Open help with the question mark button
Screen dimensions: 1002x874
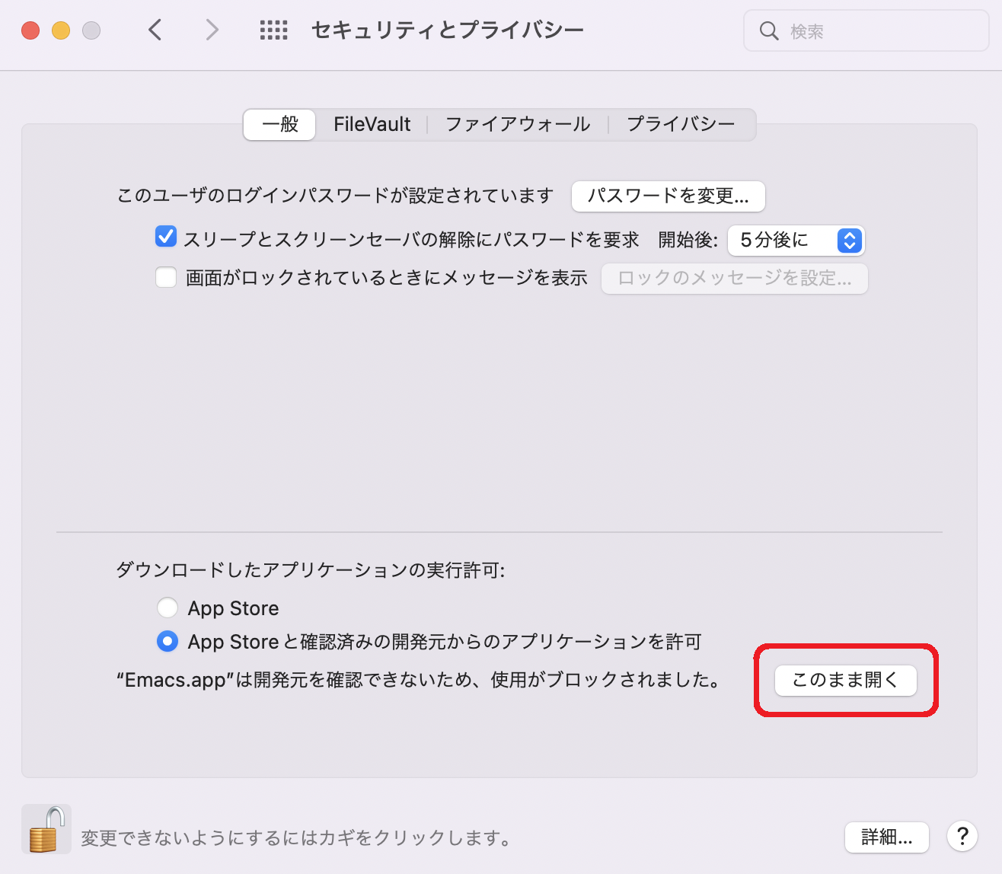pyautogui.click(x=962, y=836)
